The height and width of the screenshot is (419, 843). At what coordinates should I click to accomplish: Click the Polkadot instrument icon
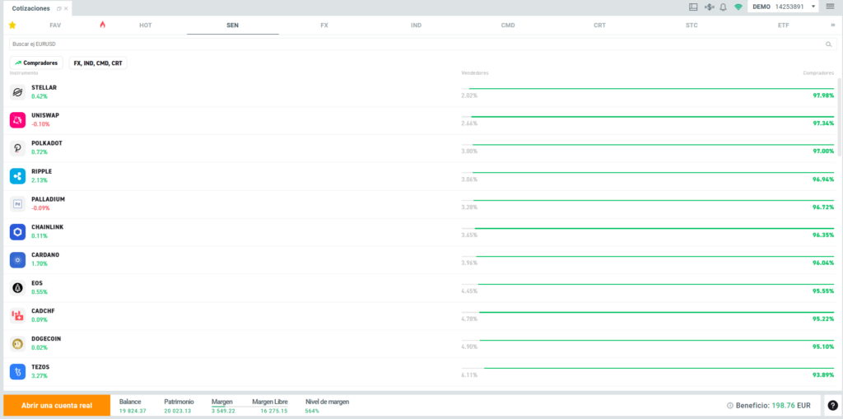click(18, 148)
